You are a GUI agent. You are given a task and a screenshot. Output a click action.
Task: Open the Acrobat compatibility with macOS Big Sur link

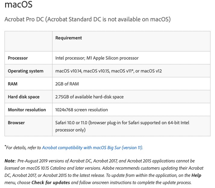click(92, 148)
